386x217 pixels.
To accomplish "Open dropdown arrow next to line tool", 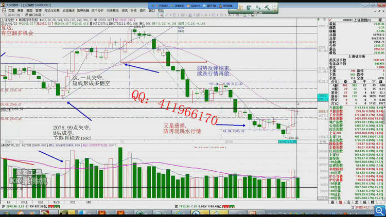I will (x=170, y=15).
